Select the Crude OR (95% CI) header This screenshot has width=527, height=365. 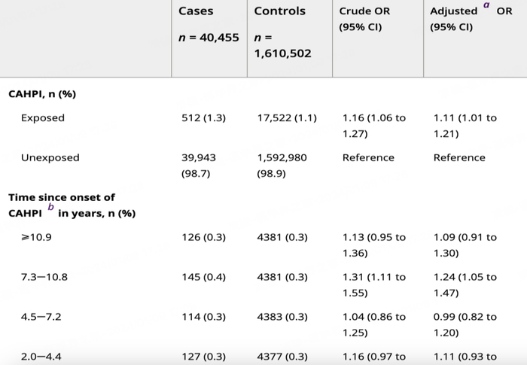365,20
